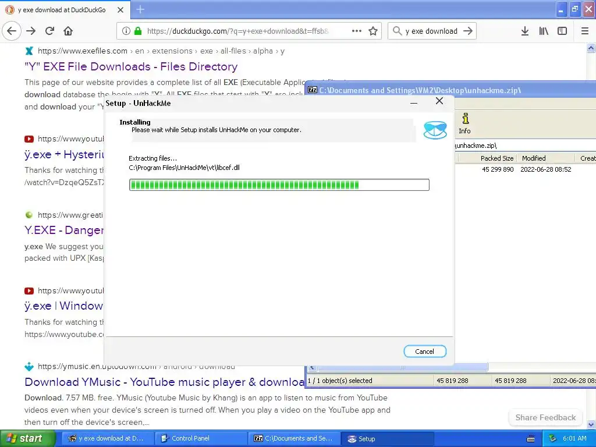This screenshot has width=596, height=447.
Task: Go back in the Firefox browser
Action: pyautogui.click(x=12, y=31)
